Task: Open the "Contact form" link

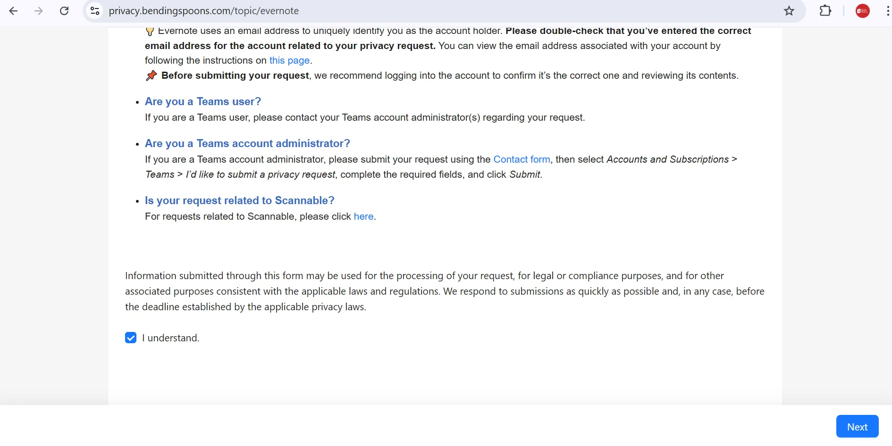Action: [522, 159]
